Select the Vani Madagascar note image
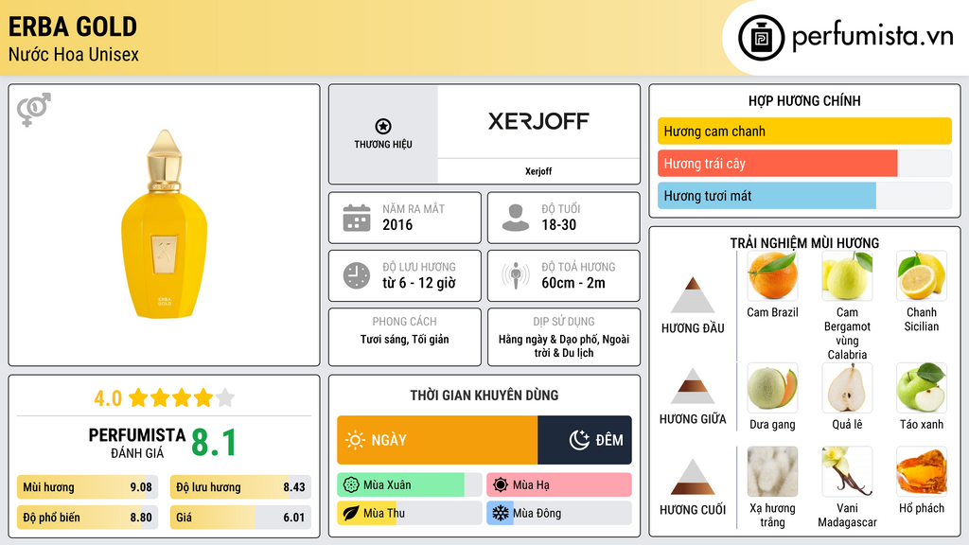This screenshot has height=545, width=969. 847,471
